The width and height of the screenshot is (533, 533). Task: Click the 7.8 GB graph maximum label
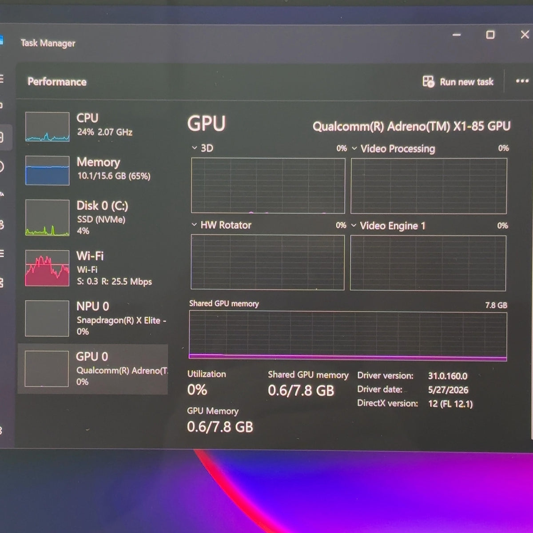click(x=496, y=305)
